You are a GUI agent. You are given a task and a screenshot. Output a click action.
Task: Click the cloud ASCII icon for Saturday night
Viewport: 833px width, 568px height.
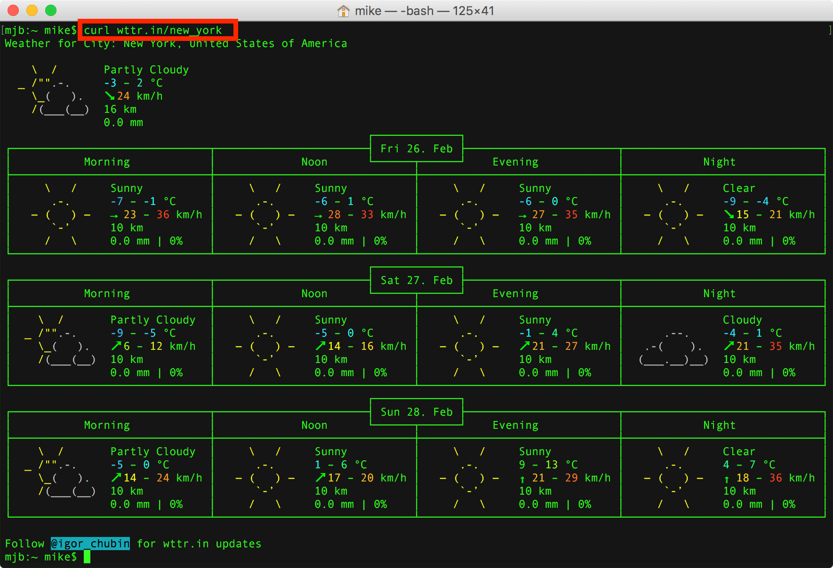pyautogui.click(x=673, y=348)
